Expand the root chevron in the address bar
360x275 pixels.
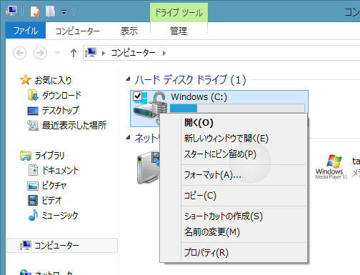104,53
